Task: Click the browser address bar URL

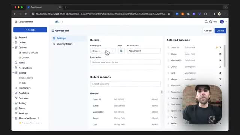Action: tap(101, 14)
